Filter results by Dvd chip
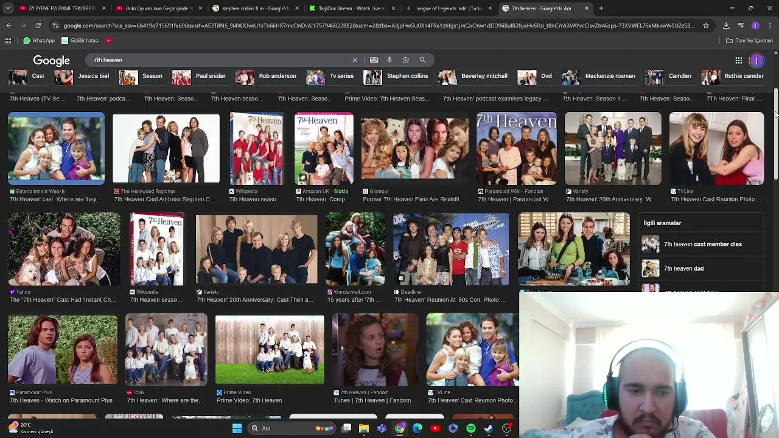Image resolution: width=779 pixels, height=438 pixels. (536, 76)
